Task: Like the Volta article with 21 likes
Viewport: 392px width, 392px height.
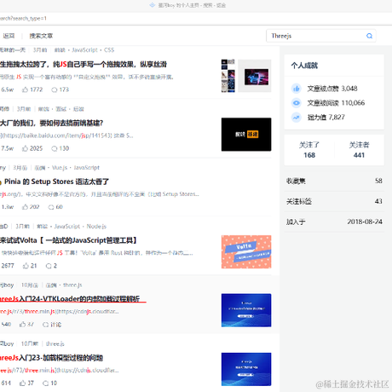Action: click(26, 266)
